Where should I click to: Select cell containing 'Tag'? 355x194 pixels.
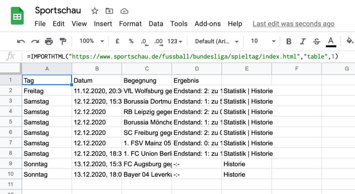coord(47,80)
